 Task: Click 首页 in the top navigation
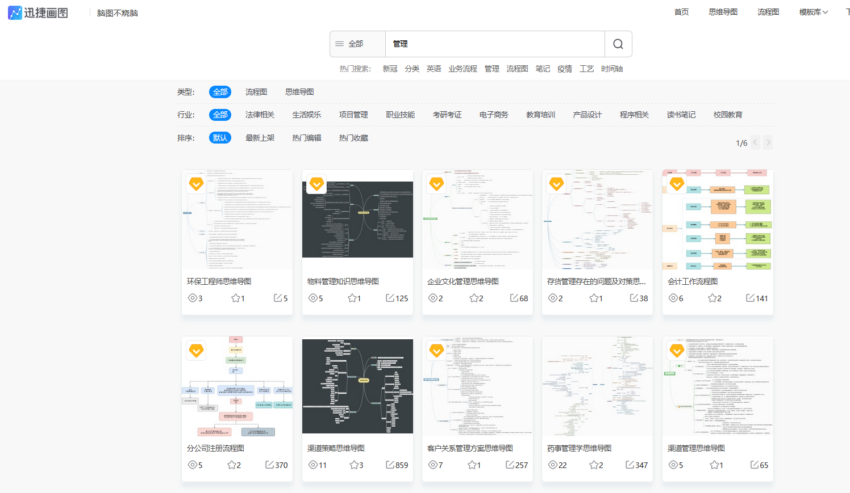click(x=681, y=11)
